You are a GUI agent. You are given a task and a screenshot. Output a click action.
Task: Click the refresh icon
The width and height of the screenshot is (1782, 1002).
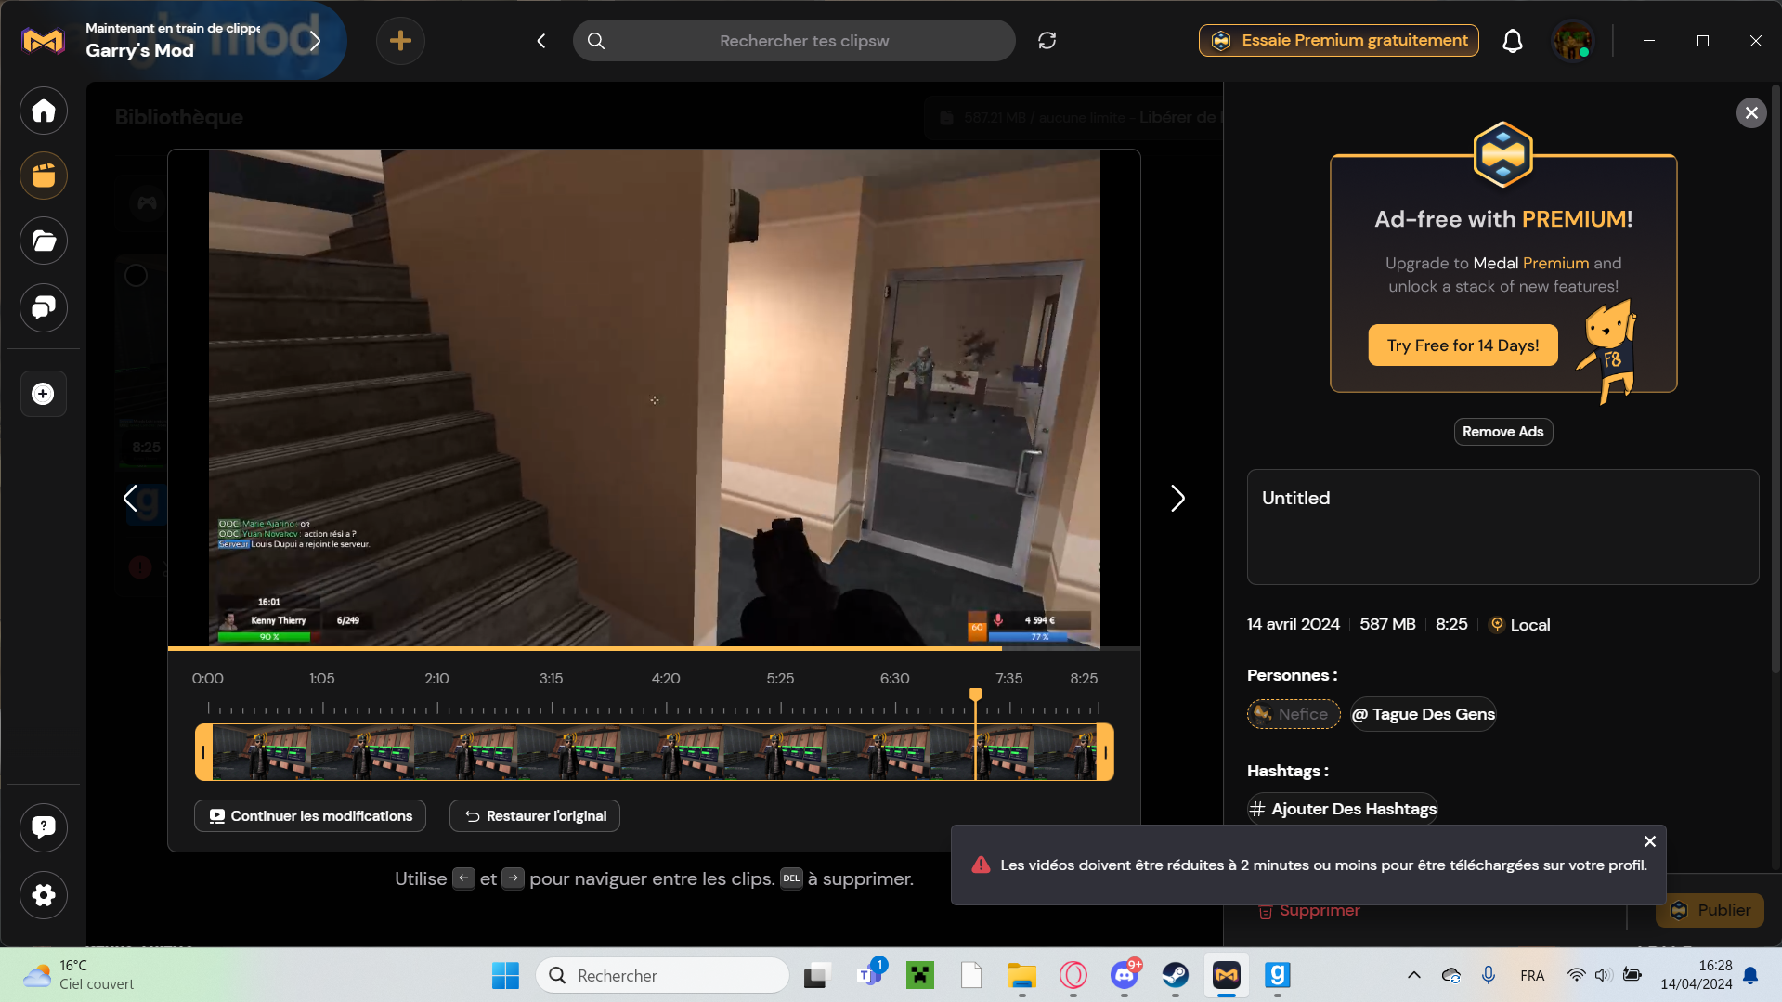coord(1047,41)
